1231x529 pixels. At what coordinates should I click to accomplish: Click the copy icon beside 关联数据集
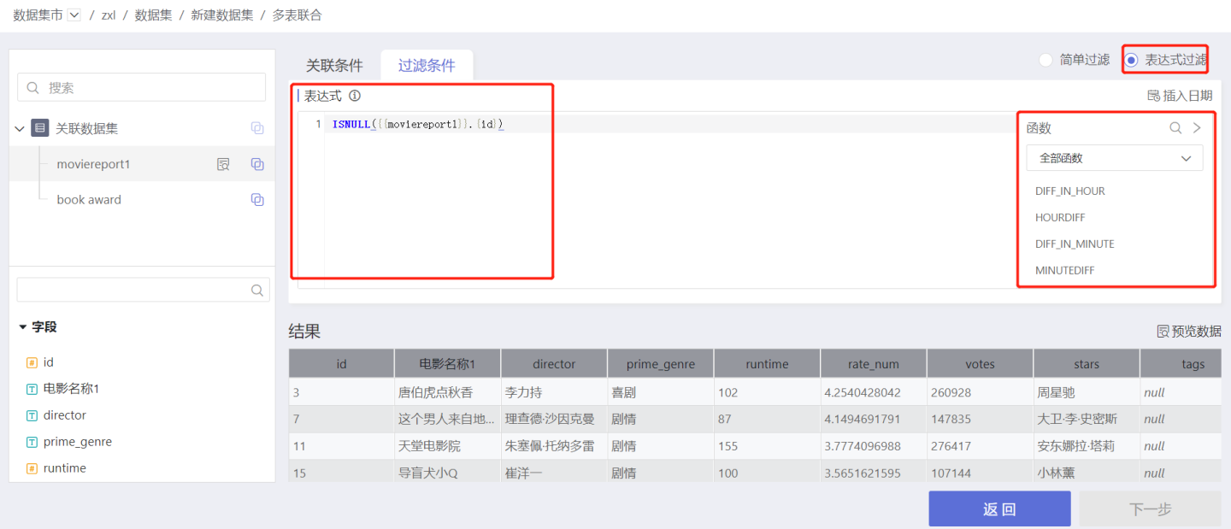pos(257,128)
